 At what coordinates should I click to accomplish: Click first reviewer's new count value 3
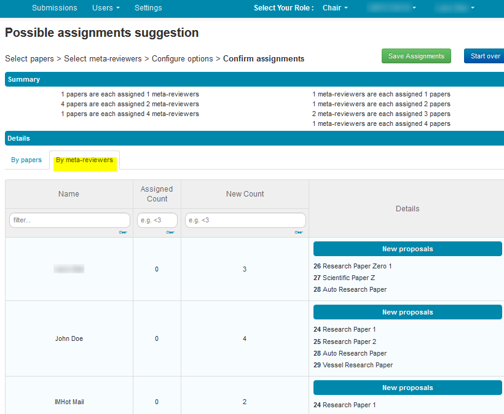tap(245, 269)
